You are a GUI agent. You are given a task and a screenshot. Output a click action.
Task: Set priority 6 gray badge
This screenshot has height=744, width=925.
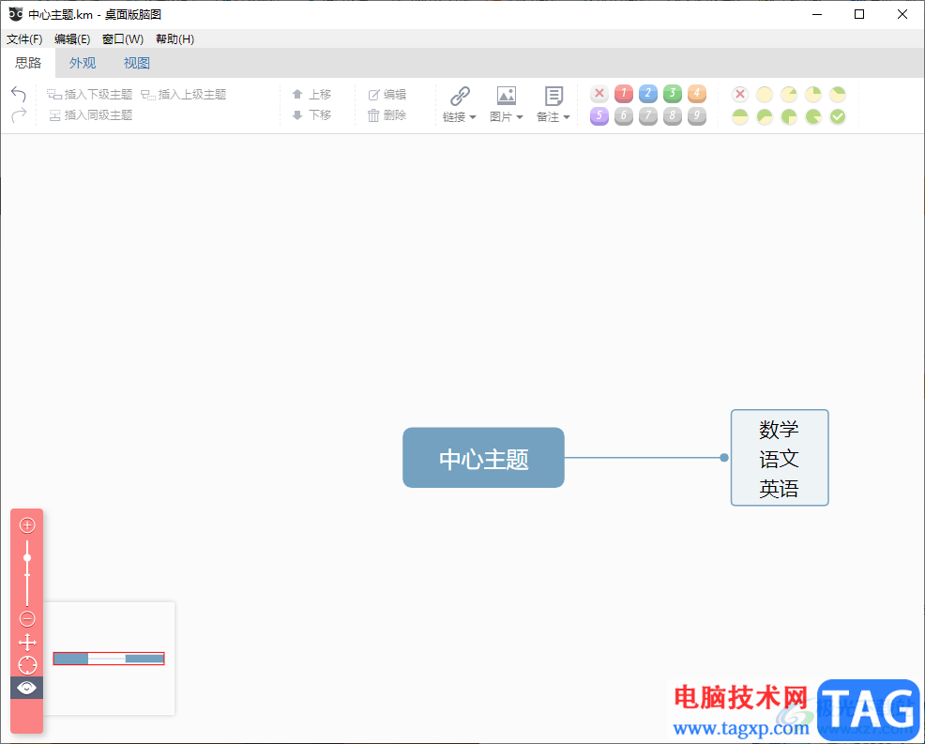click(x=624, y=116)
